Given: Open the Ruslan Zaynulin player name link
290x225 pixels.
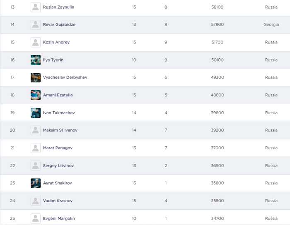Looking at the screenshot, I should (x=58, y=7).
